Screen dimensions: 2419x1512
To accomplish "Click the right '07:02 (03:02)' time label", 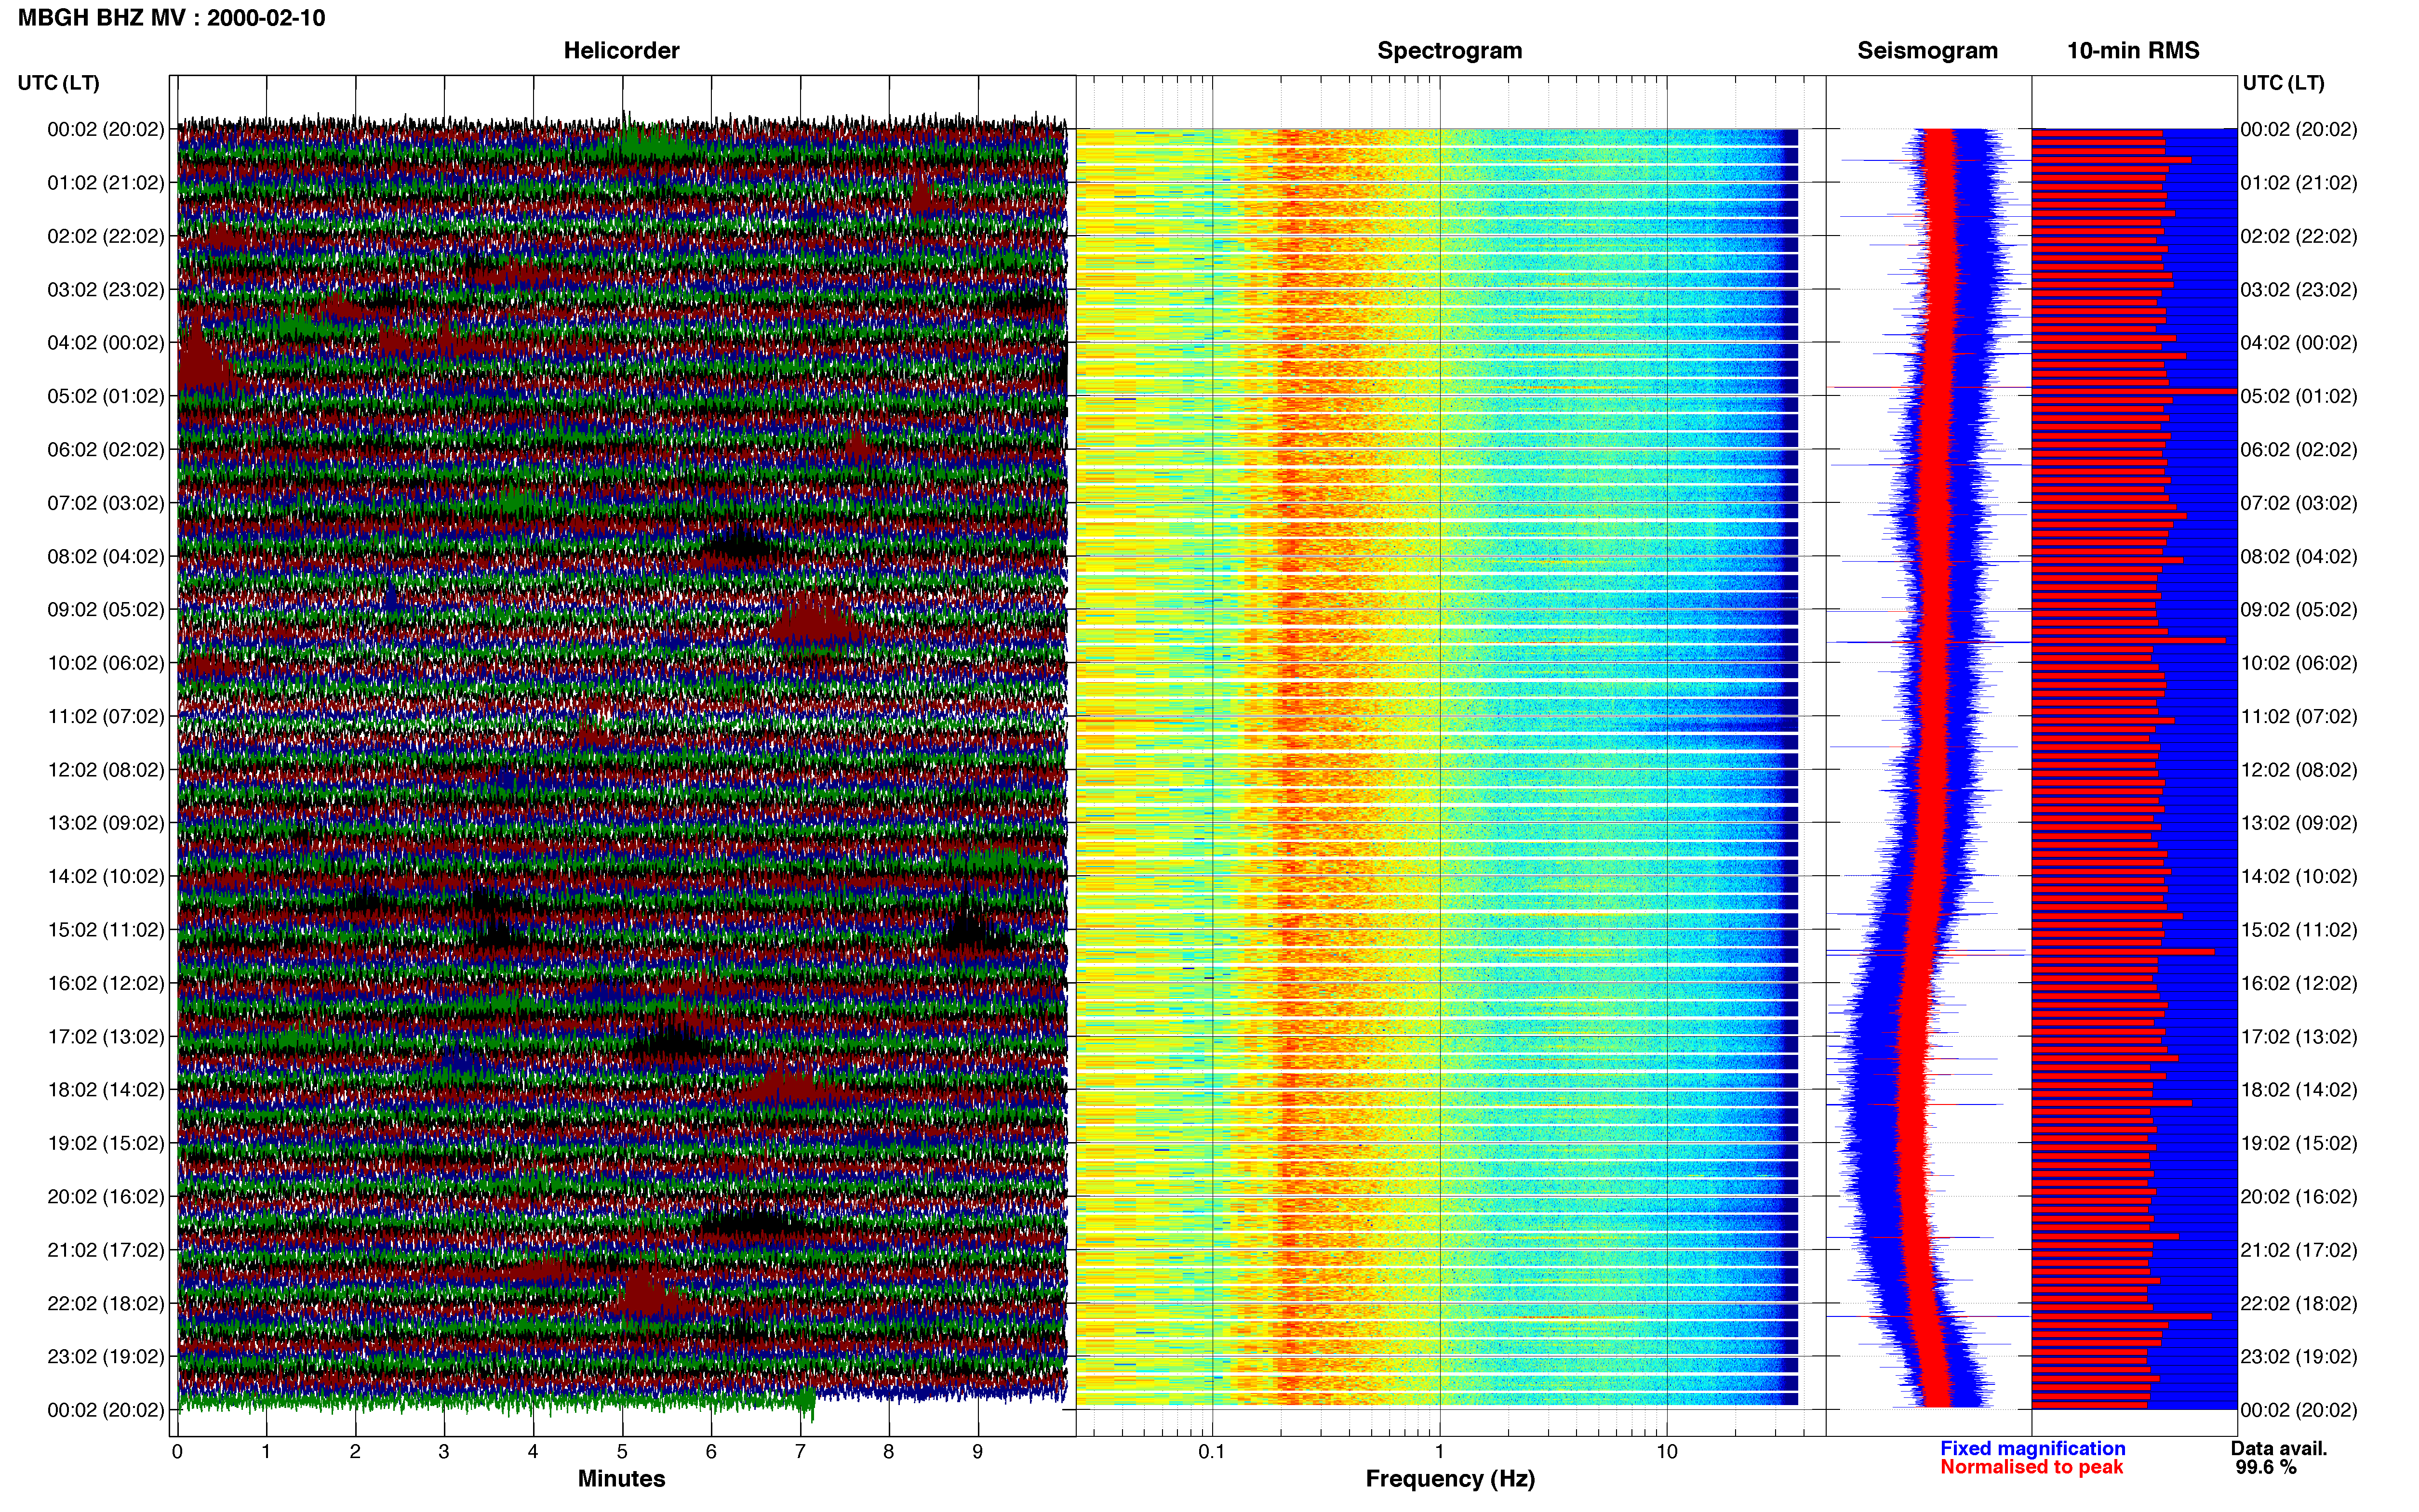I will pos(2299,503).
